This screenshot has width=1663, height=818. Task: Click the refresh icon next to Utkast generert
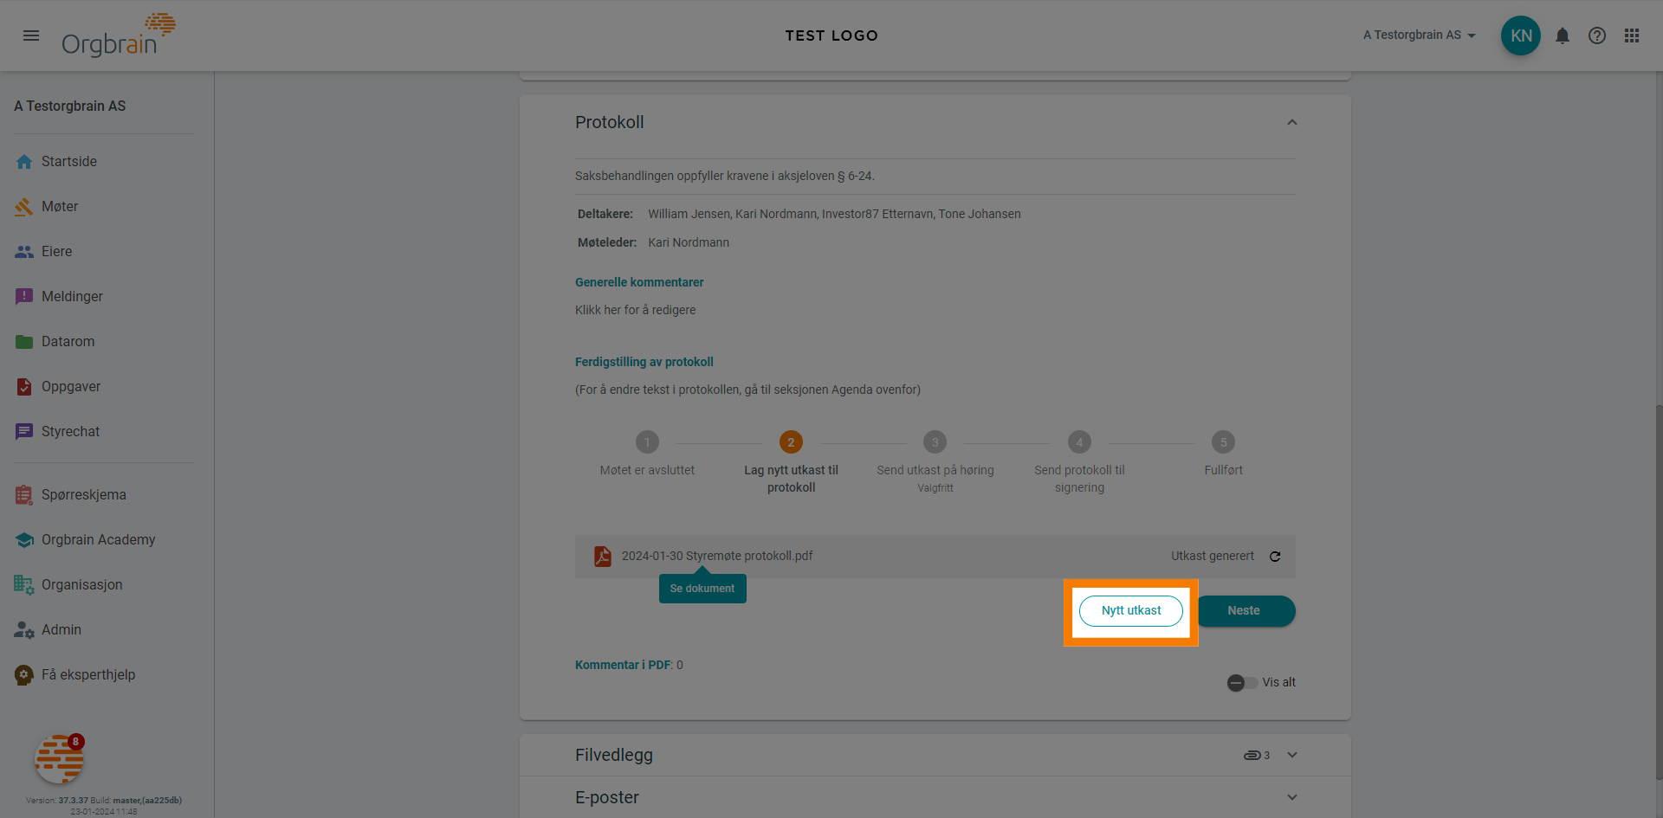pos(1275,557)
